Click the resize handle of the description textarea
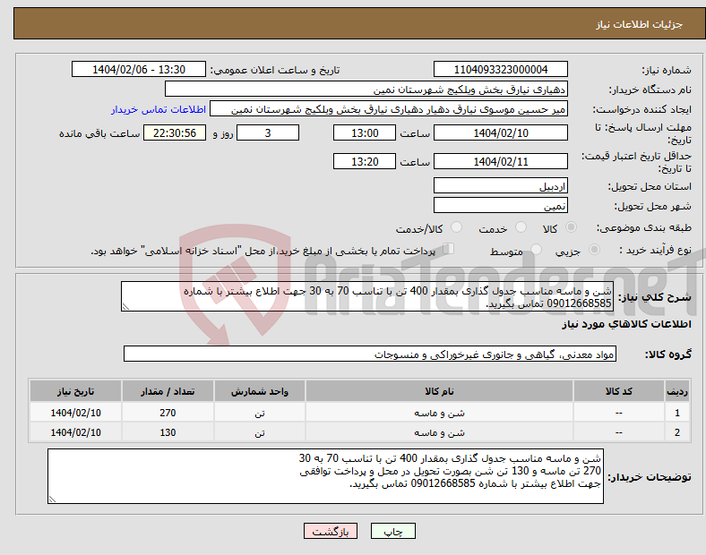Image resolution: width=706 pixels, height=555 pixels. tap(125, 307)
